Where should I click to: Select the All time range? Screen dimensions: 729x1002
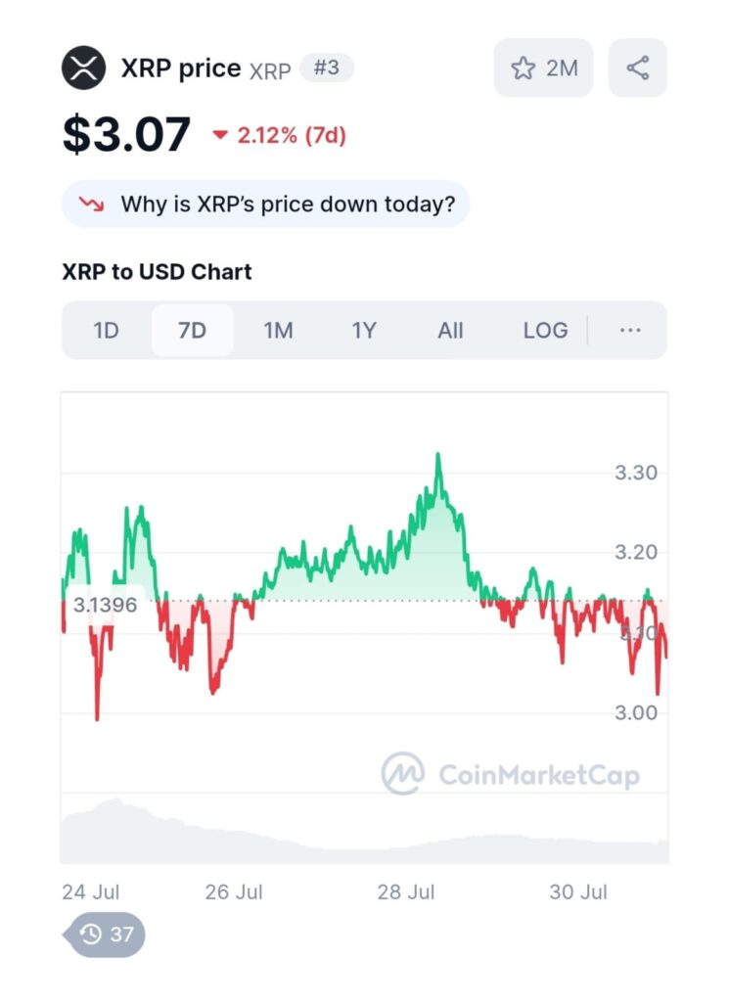(450, 331)
